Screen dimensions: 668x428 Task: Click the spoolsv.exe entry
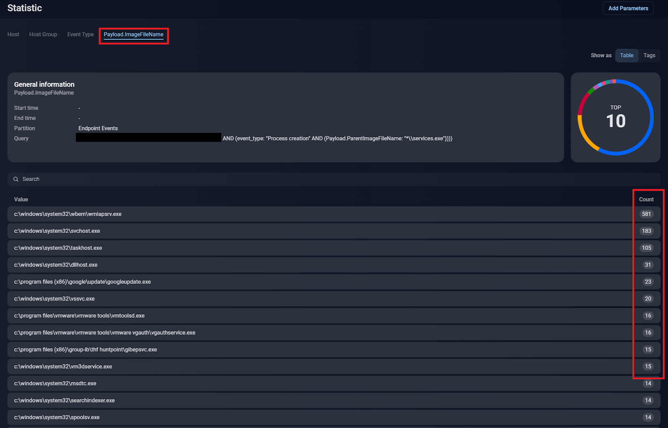point(57,418)
